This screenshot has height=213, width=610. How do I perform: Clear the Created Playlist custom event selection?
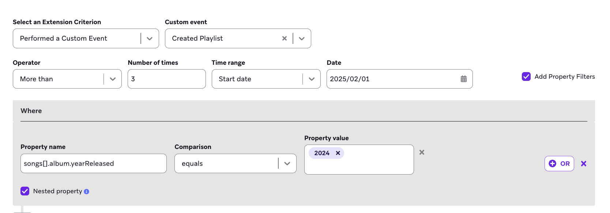(x=284, y=38)
